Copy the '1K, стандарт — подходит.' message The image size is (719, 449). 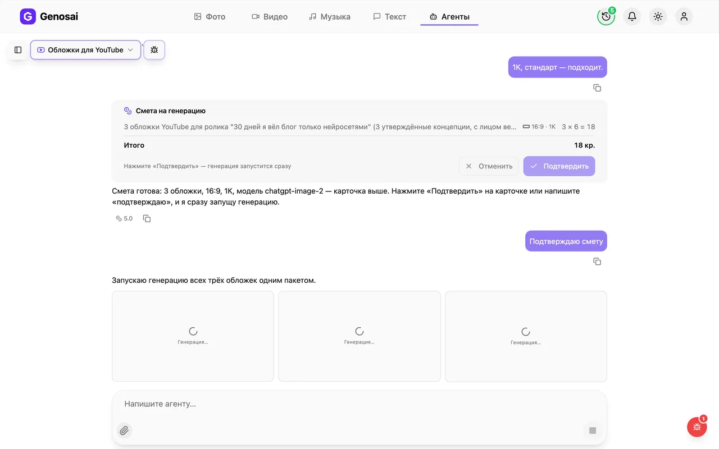[597, 88]
